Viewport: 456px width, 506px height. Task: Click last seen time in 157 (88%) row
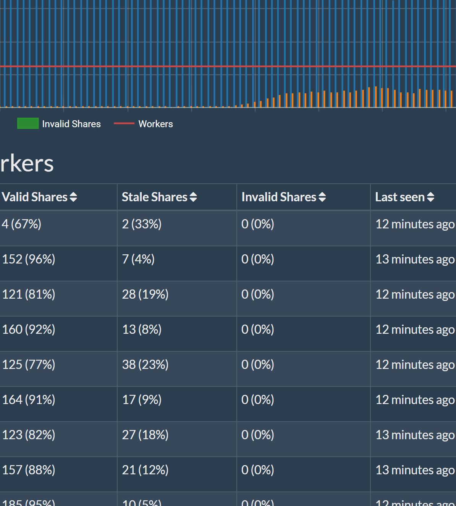point(415,470)
